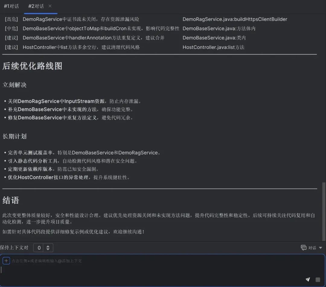Click the [高危] severity tag
Image resolution: width=326 pixels, height=287 pixels.
click(11, 19)
